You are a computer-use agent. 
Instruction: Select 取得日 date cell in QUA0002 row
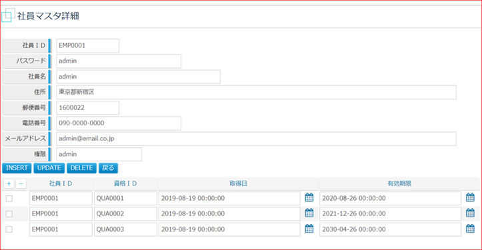tap(229, 214)
